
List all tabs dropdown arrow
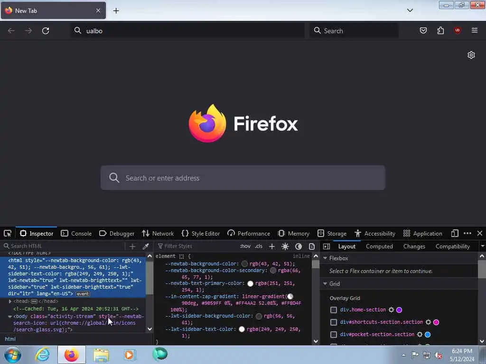tap(410, 10)
